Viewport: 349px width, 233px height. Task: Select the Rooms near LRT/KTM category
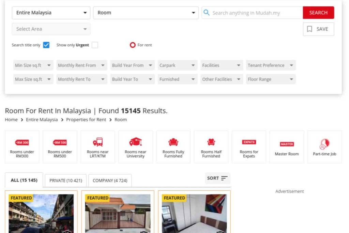(98, 147)
